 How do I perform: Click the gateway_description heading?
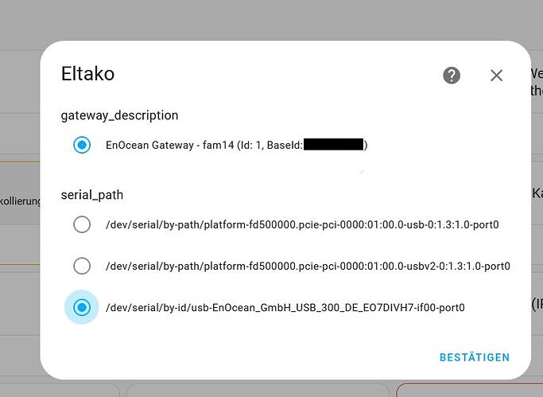(x=119, y=115)
